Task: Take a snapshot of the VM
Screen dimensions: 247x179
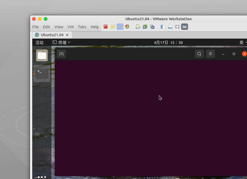Action: click(x=138, y=27)
